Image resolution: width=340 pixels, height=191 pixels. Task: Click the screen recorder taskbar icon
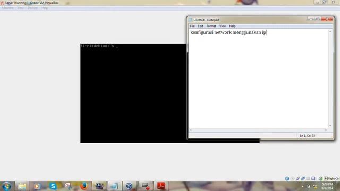point(146,186)
